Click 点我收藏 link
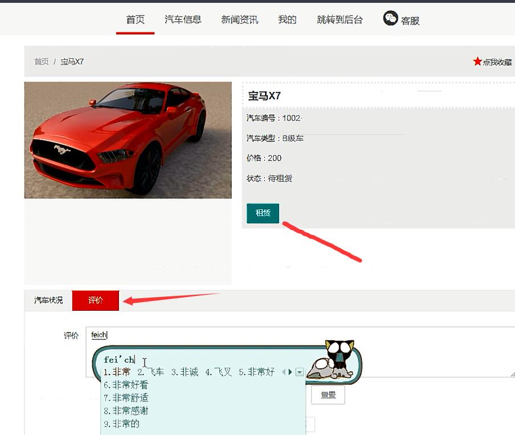This screenshot has height=435, width=515. (497, 62)
